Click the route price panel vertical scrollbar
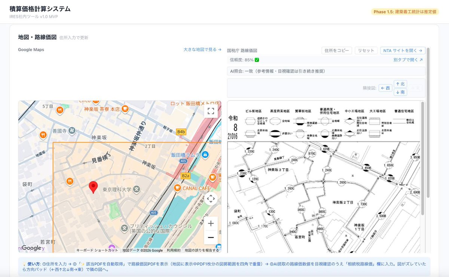 click(428, 123)
